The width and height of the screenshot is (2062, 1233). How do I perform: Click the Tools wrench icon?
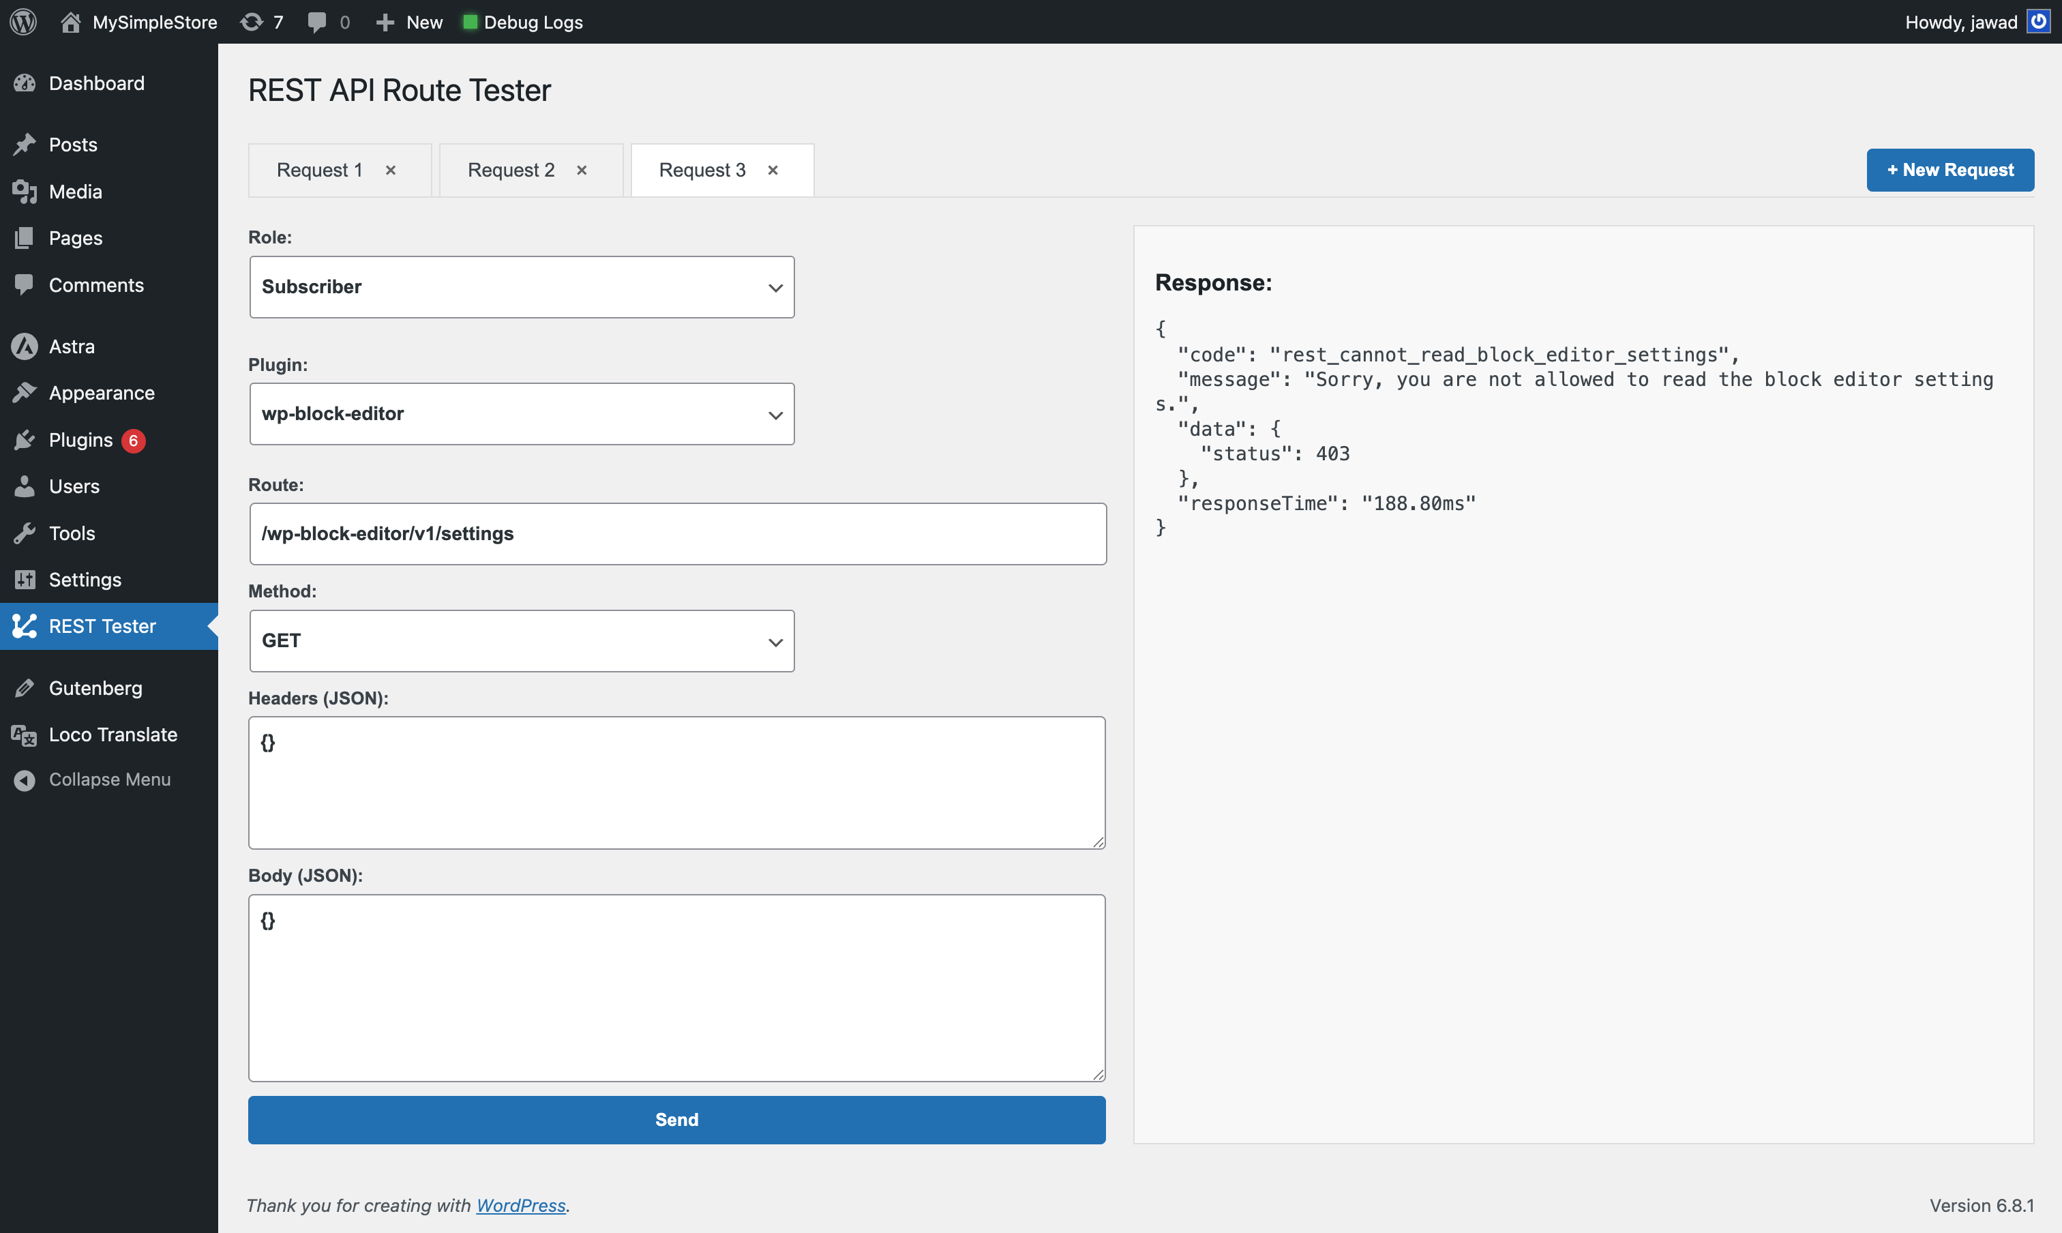click(x=25, y=533)
